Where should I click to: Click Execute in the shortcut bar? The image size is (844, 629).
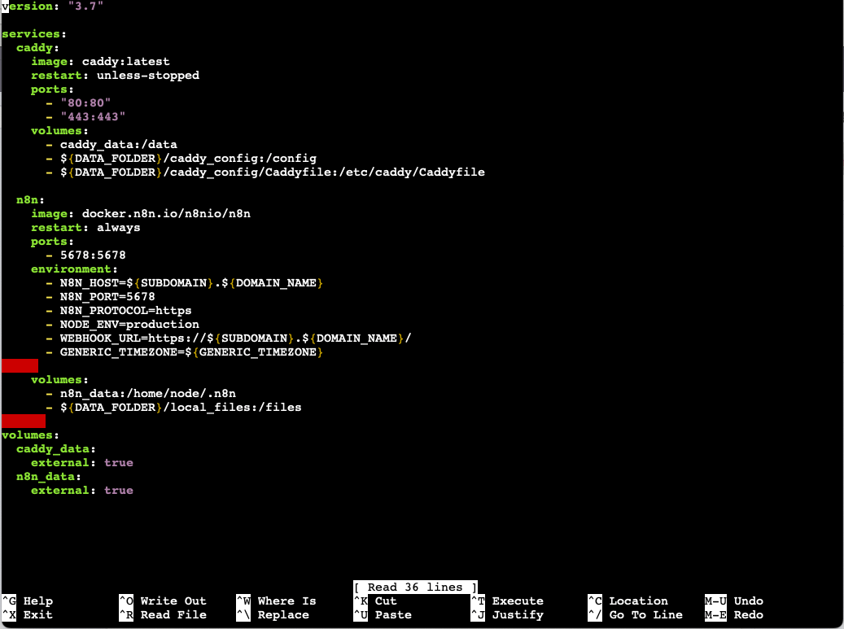pos(518,601)
